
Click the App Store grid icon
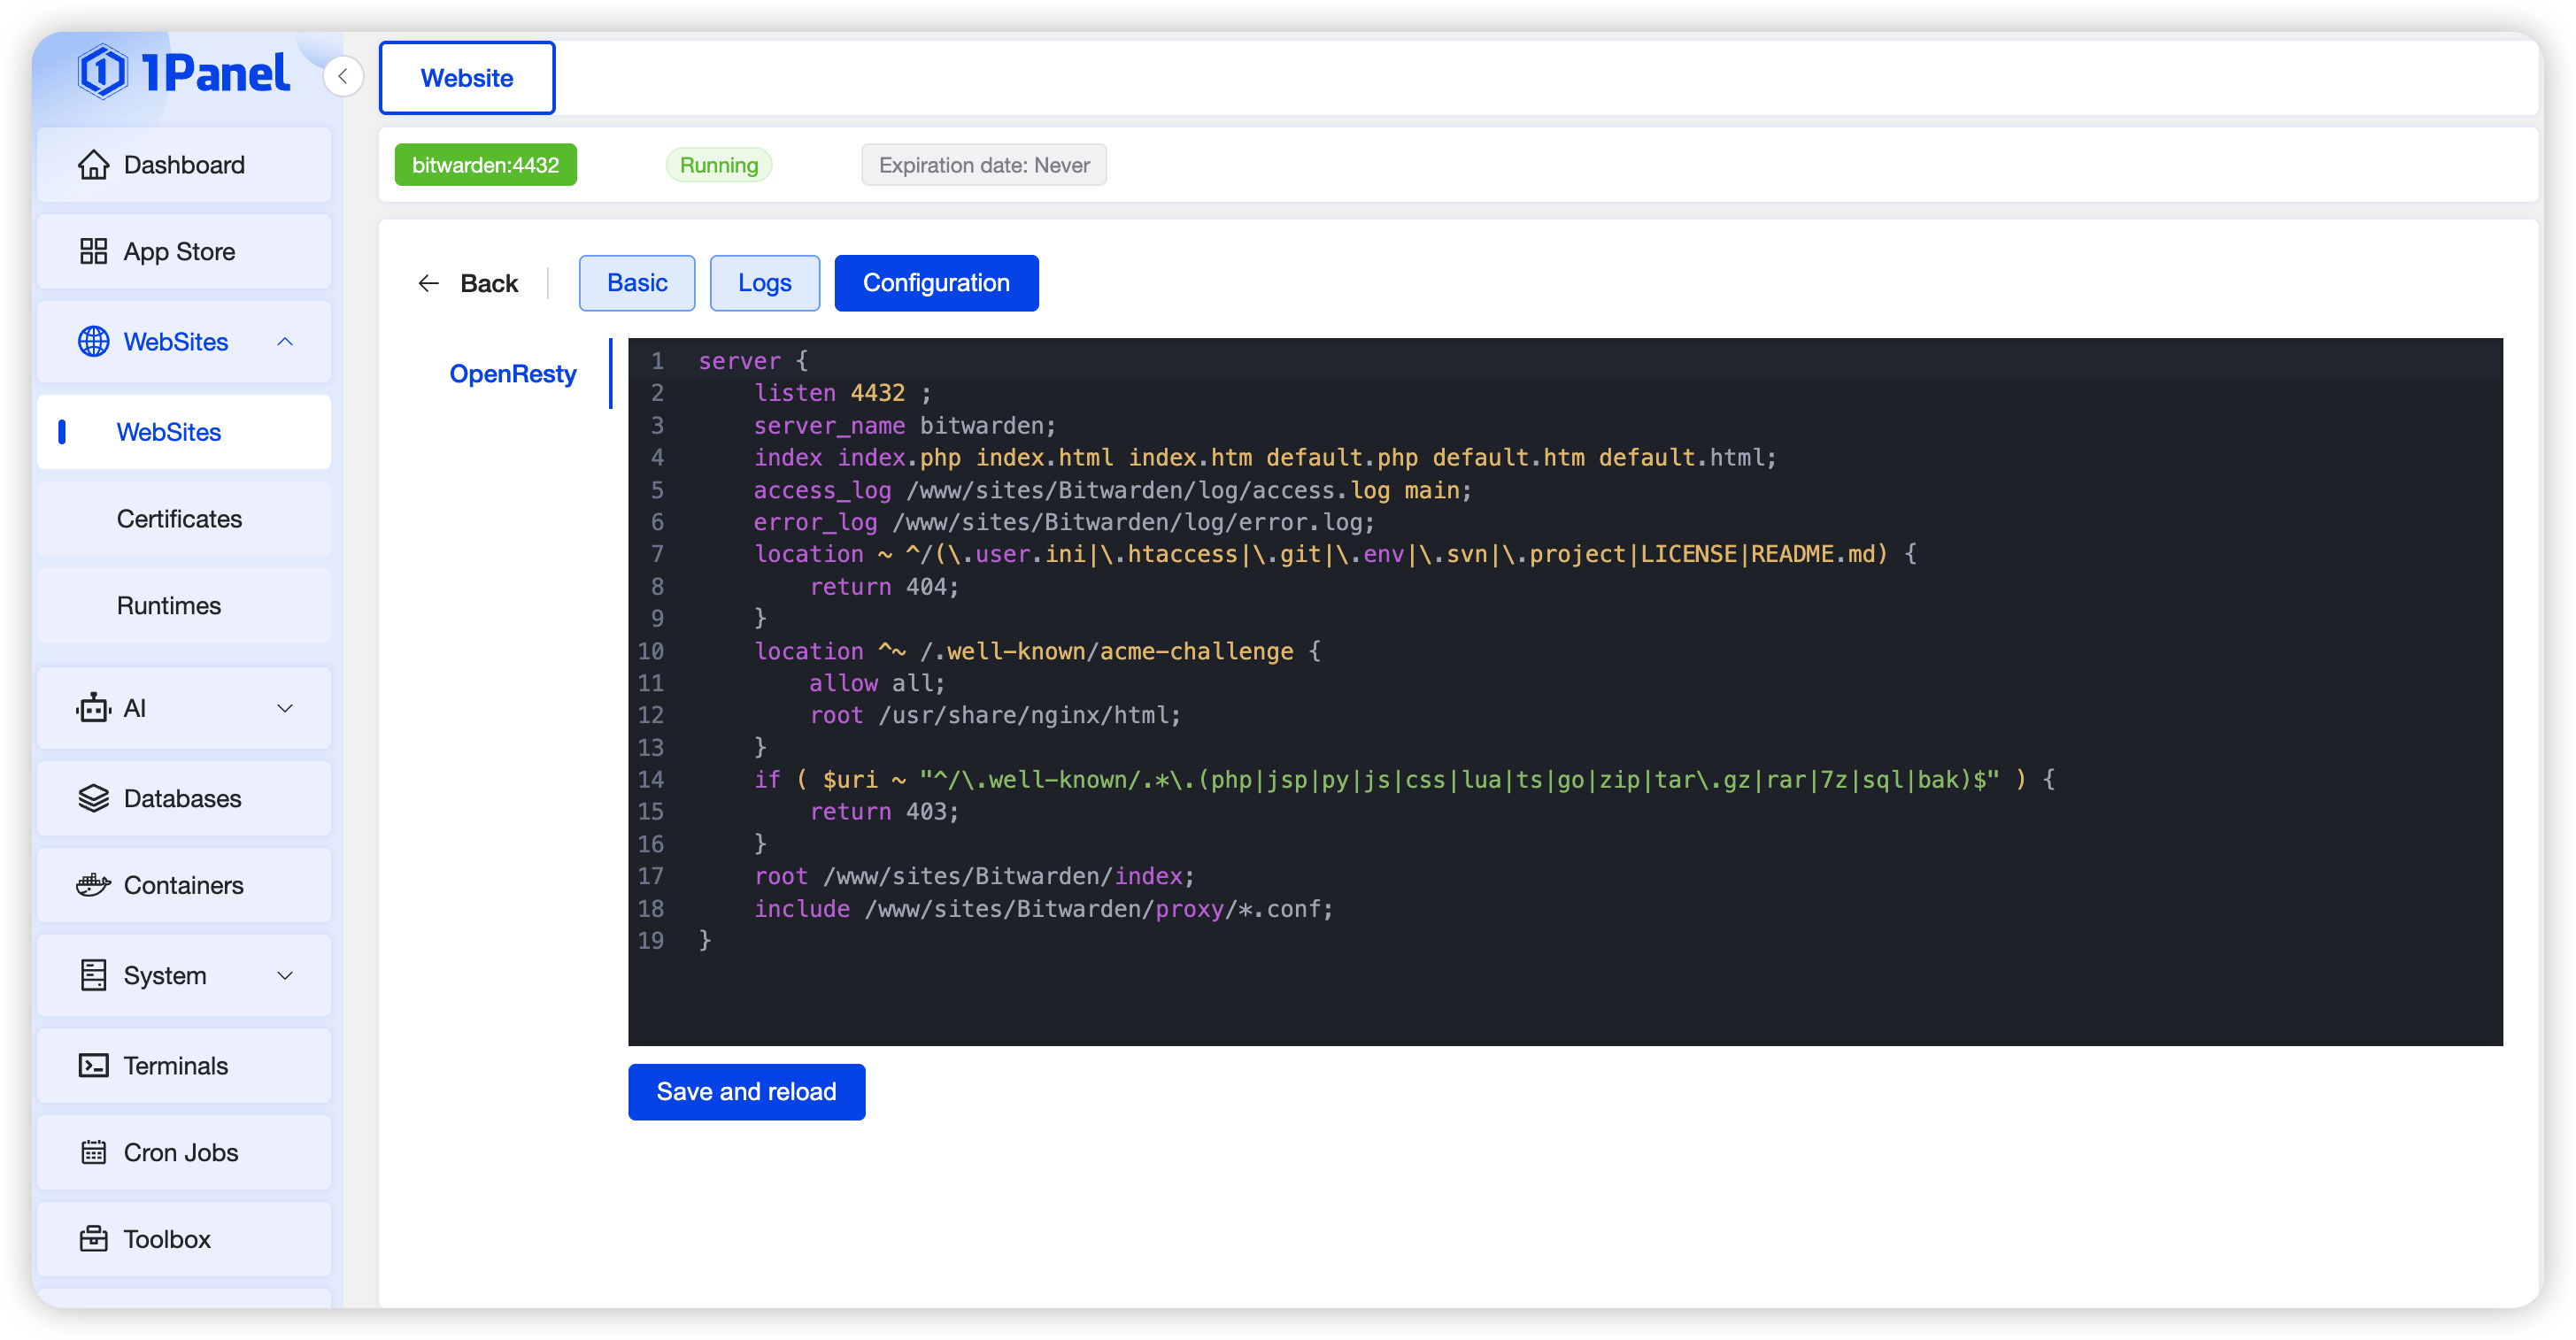click(x=93, y=251)
